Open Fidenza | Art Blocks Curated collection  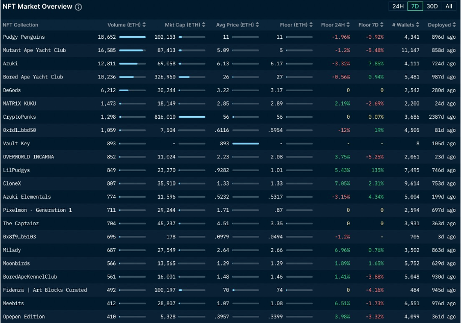pos(45,290)
